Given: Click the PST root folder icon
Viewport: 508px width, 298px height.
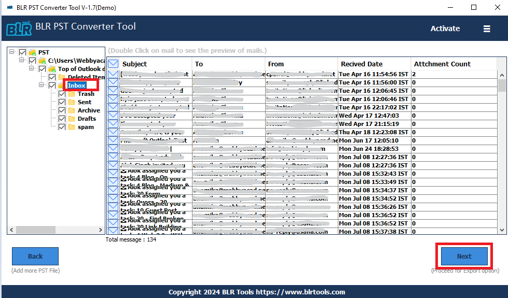Looking at the screenshot, I should click(x=32, y=52).
